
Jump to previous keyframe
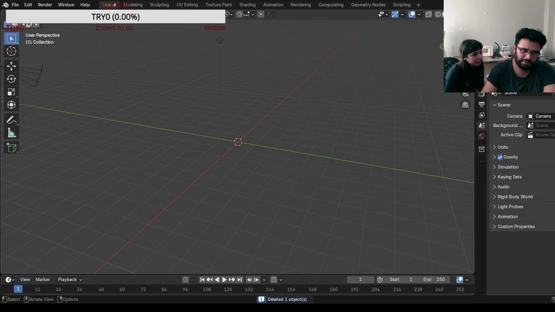(x=209, y=279)
